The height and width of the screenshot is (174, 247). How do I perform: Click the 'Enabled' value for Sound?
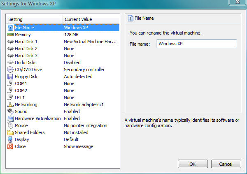click(x=72, y=111)
